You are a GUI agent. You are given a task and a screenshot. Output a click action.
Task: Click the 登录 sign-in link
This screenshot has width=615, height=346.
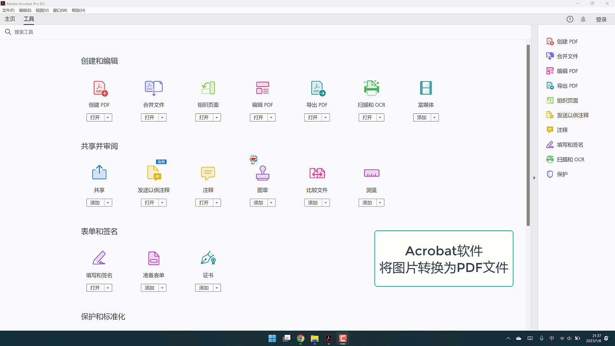(x=601, y=20)
